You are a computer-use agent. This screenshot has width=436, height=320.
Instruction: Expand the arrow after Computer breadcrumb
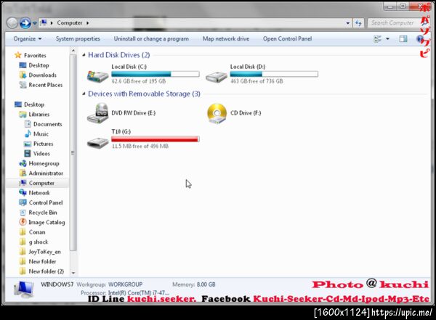point(87,23)
